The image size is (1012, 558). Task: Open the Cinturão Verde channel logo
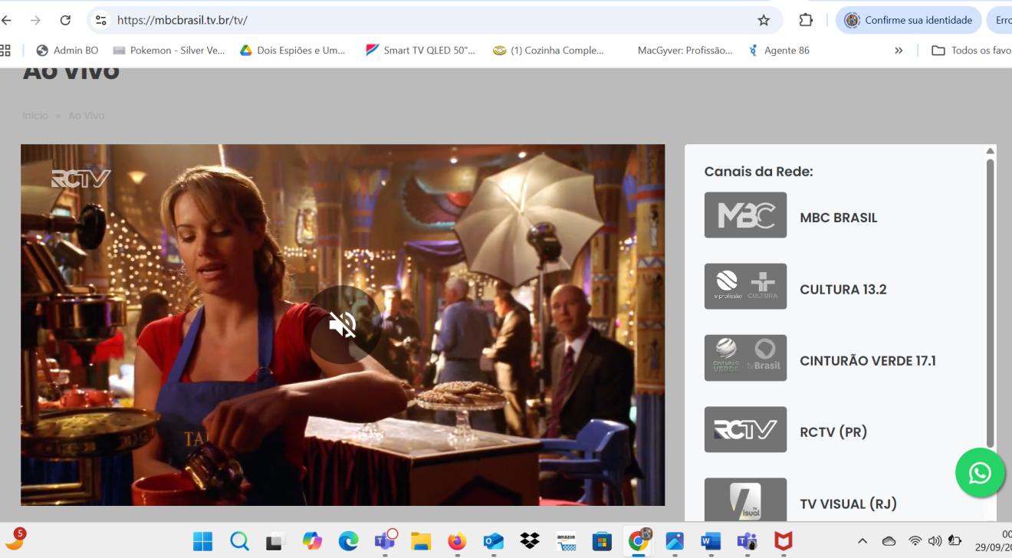(x=745, y=358)
